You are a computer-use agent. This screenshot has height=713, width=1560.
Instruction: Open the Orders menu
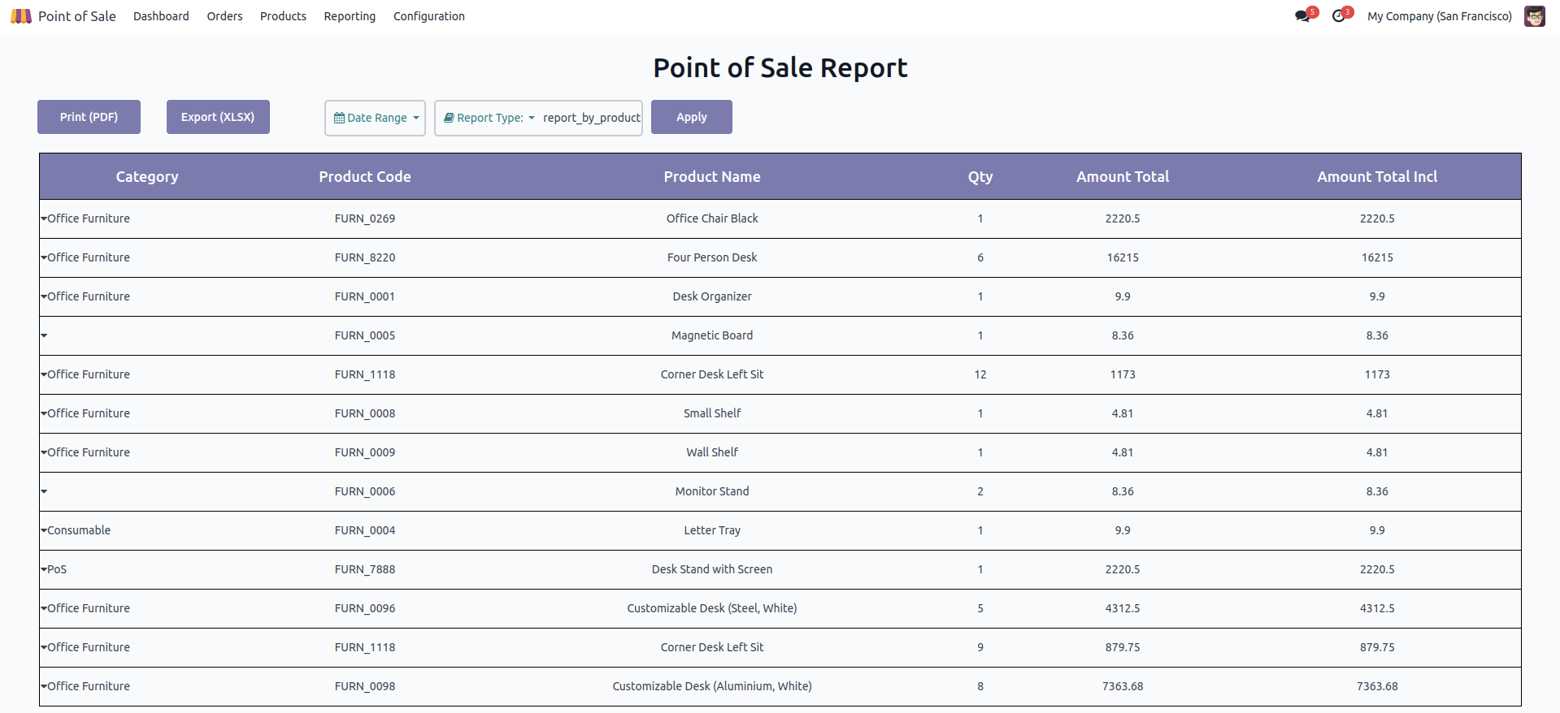click(x=224, y=16)
